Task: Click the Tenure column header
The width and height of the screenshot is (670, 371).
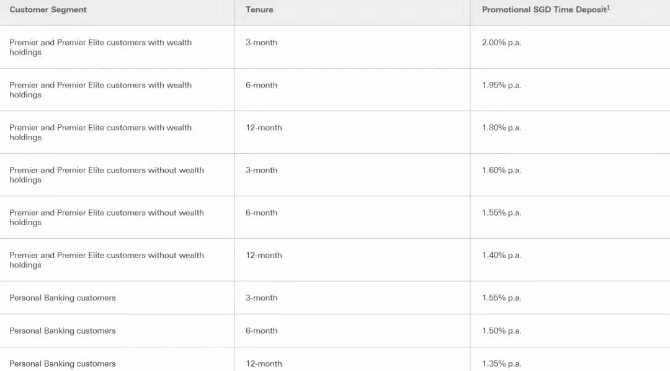Action: pyautogui.click(x=259, y=9)
